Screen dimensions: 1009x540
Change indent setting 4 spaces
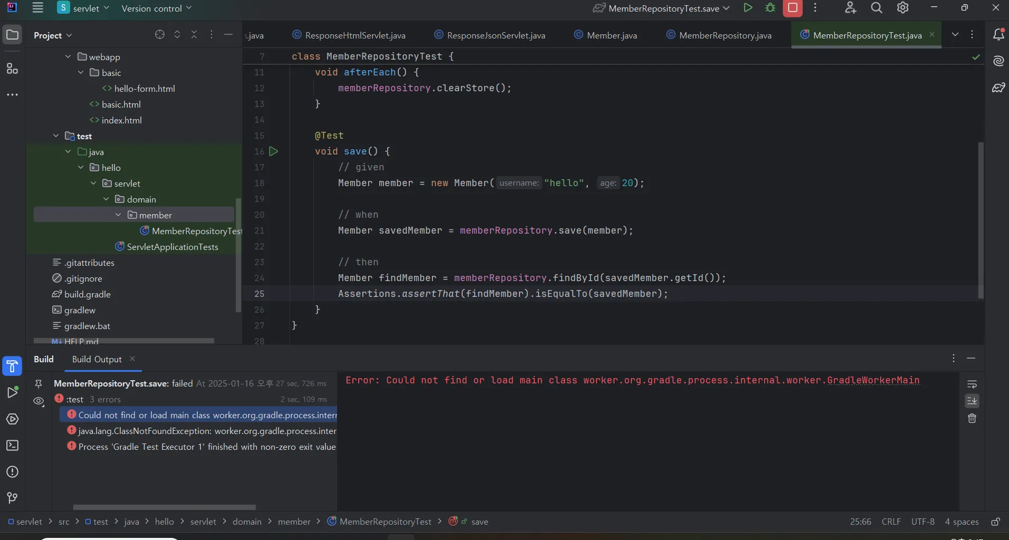(962, 522)
